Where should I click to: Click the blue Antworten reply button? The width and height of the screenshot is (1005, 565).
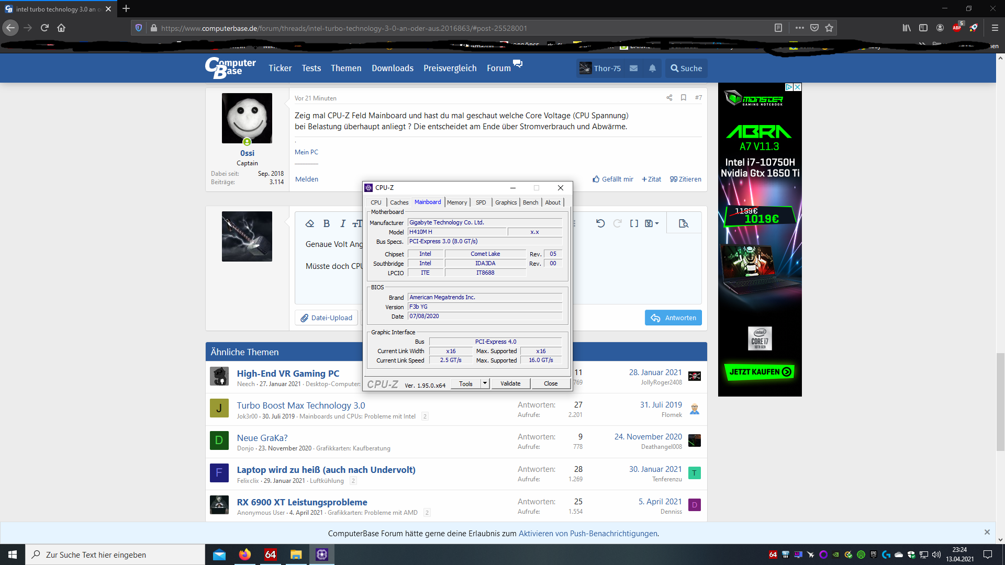[x=673, y=318]
